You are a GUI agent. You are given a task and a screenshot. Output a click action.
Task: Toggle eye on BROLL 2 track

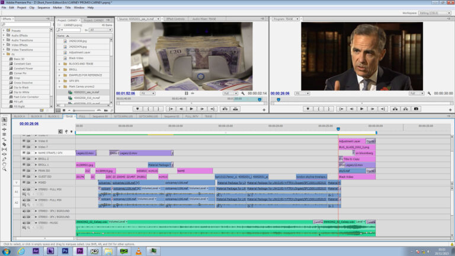[24, 159]
